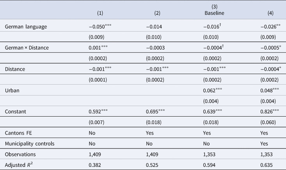The image size is (286, 170).
Task: Click the German × Distance row label
Action: coord(27,48)
